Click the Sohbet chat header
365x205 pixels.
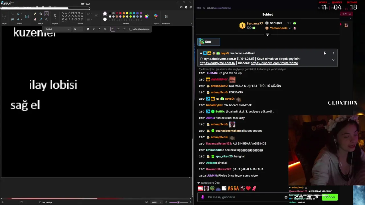pos(267,15)
